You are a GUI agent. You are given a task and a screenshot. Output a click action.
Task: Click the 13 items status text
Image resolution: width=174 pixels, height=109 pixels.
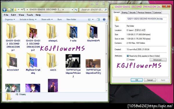21,94
